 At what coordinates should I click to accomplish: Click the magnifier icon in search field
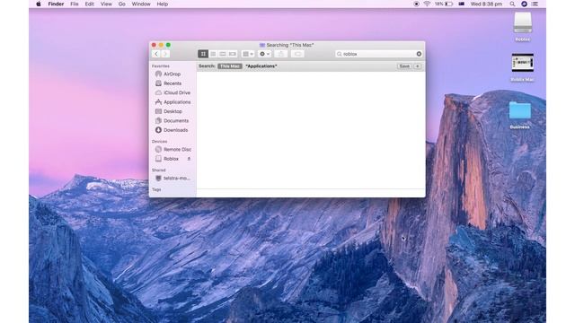340,54
